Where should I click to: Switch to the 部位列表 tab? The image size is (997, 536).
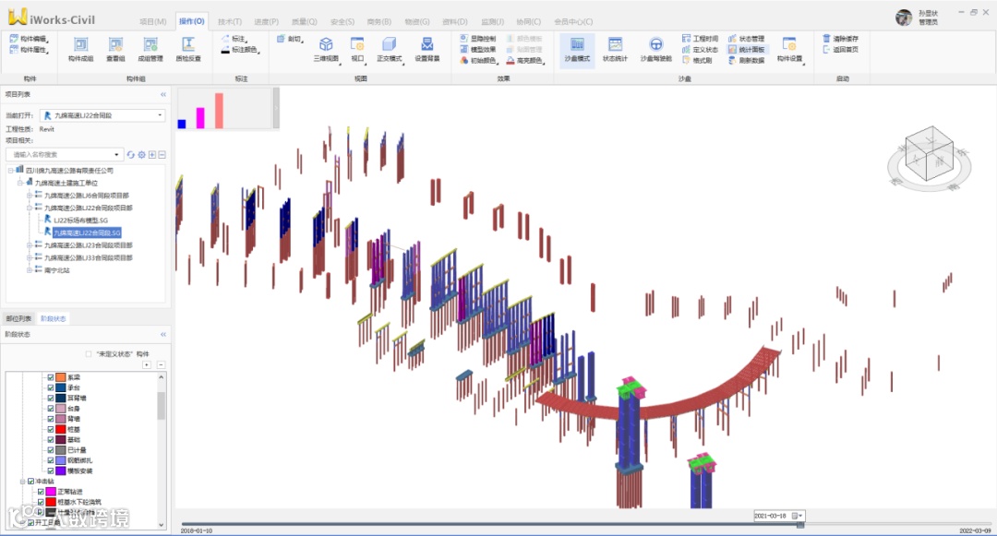click(18, 319)
